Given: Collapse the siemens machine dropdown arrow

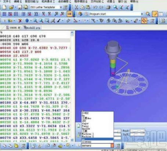Looking at the screenshot, I should coord(112,146).
